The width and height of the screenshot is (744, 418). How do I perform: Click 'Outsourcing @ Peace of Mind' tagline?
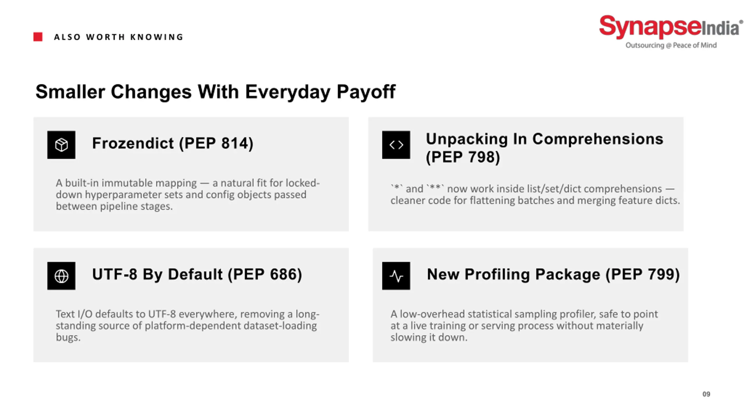(x=671, y=45)
